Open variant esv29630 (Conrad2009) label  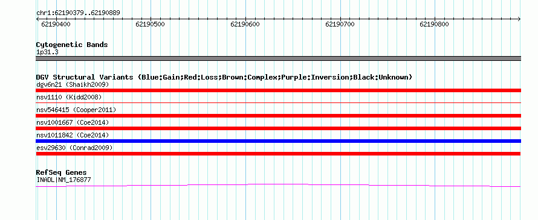click(74, 148)
